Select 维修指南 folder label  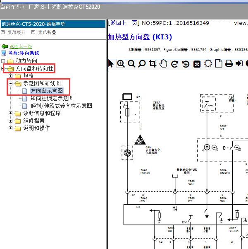34,121
